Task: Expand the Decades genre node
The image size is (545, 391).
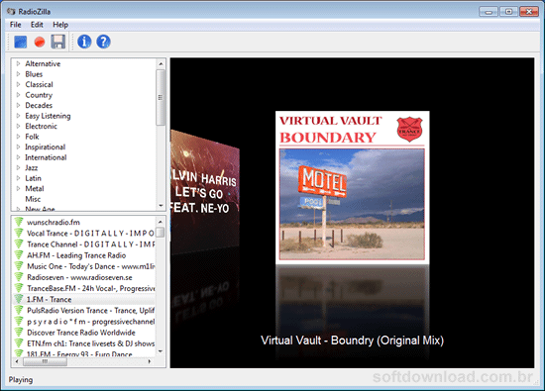Action: [x=19, y=105]
